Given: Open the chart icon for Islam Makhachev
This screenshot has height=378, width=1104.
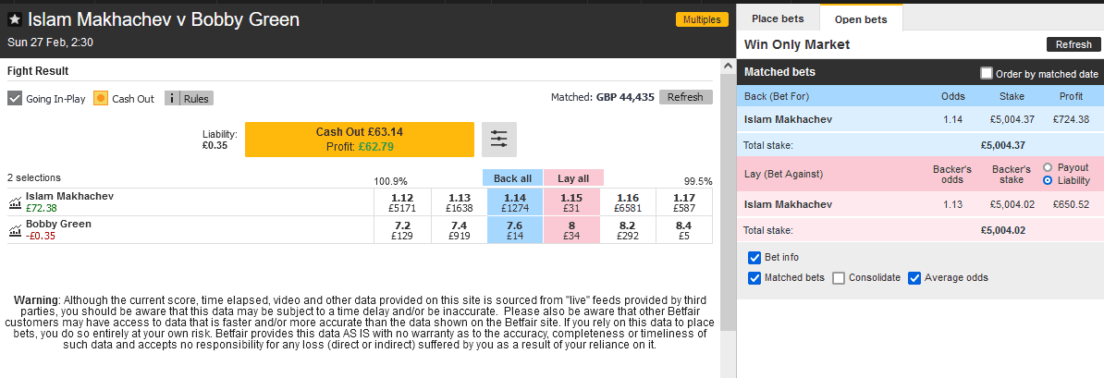Looking at the screenshot, I should click(15, 203).
